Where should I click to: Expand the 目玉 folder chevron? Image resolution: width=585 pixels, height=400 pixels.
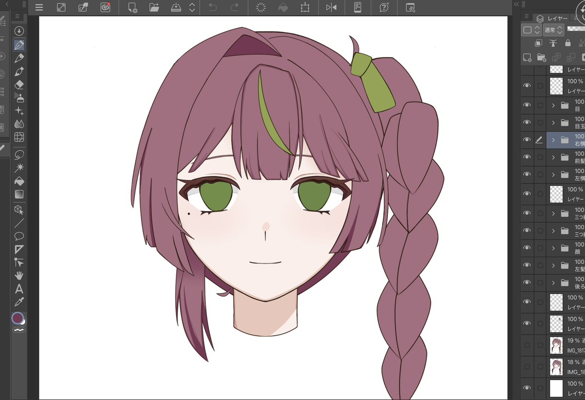pos(553,122)
